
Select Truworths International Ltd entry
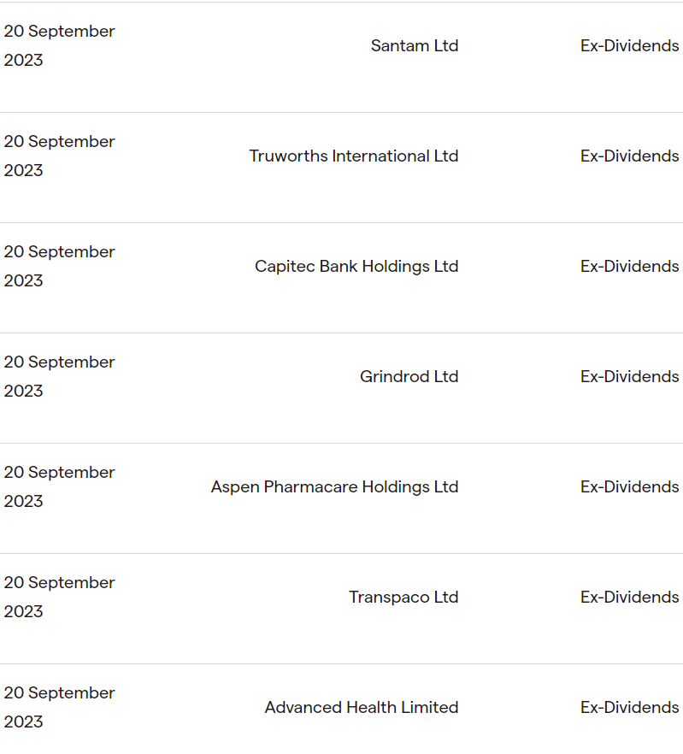click(x=354, y=156)
